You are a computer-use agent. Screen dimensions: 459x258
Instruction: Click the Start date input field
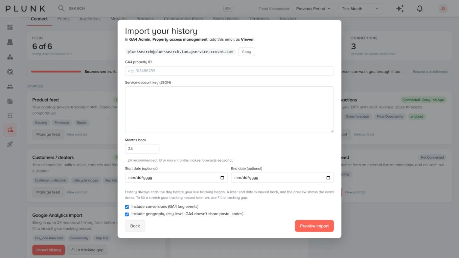click(x=176, y=178)
